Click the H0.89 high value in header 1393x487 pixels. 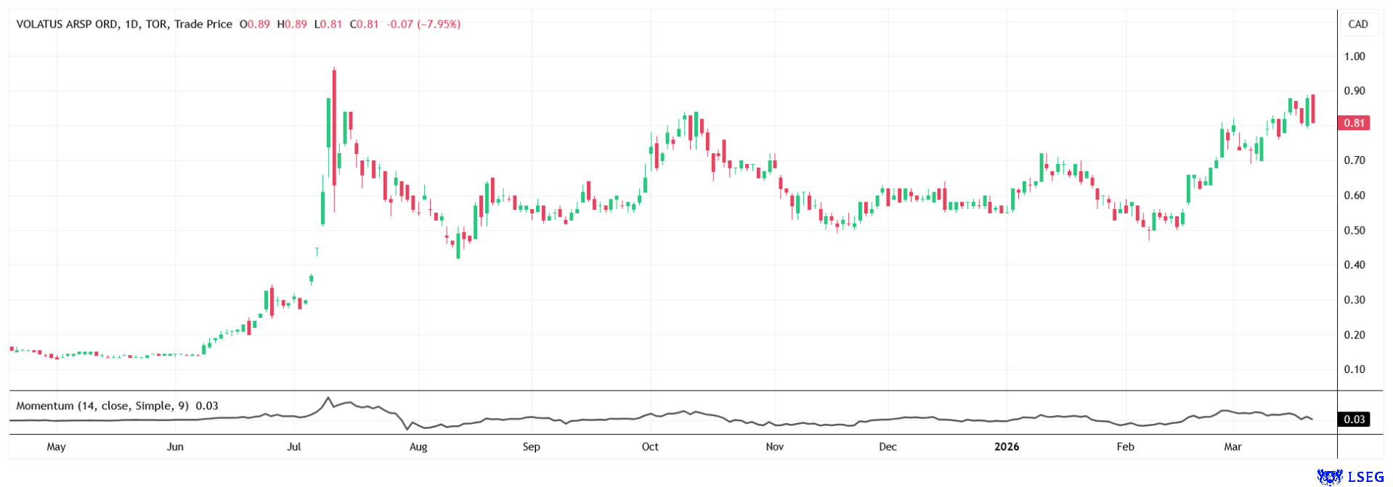click(x=292, y=24)
